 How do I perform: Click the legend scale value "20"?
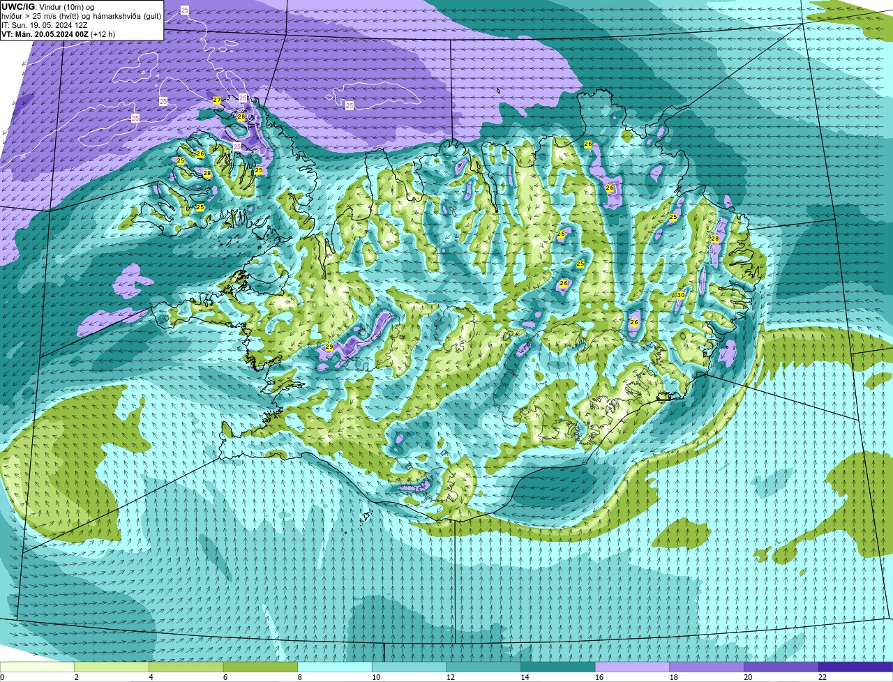pos(748,676)
